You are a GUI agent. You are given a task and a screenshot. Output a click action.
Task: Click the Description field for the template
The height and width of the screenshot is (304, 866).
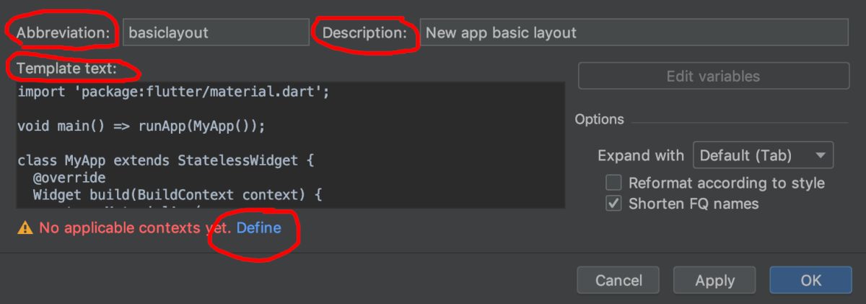pos(634,32)
